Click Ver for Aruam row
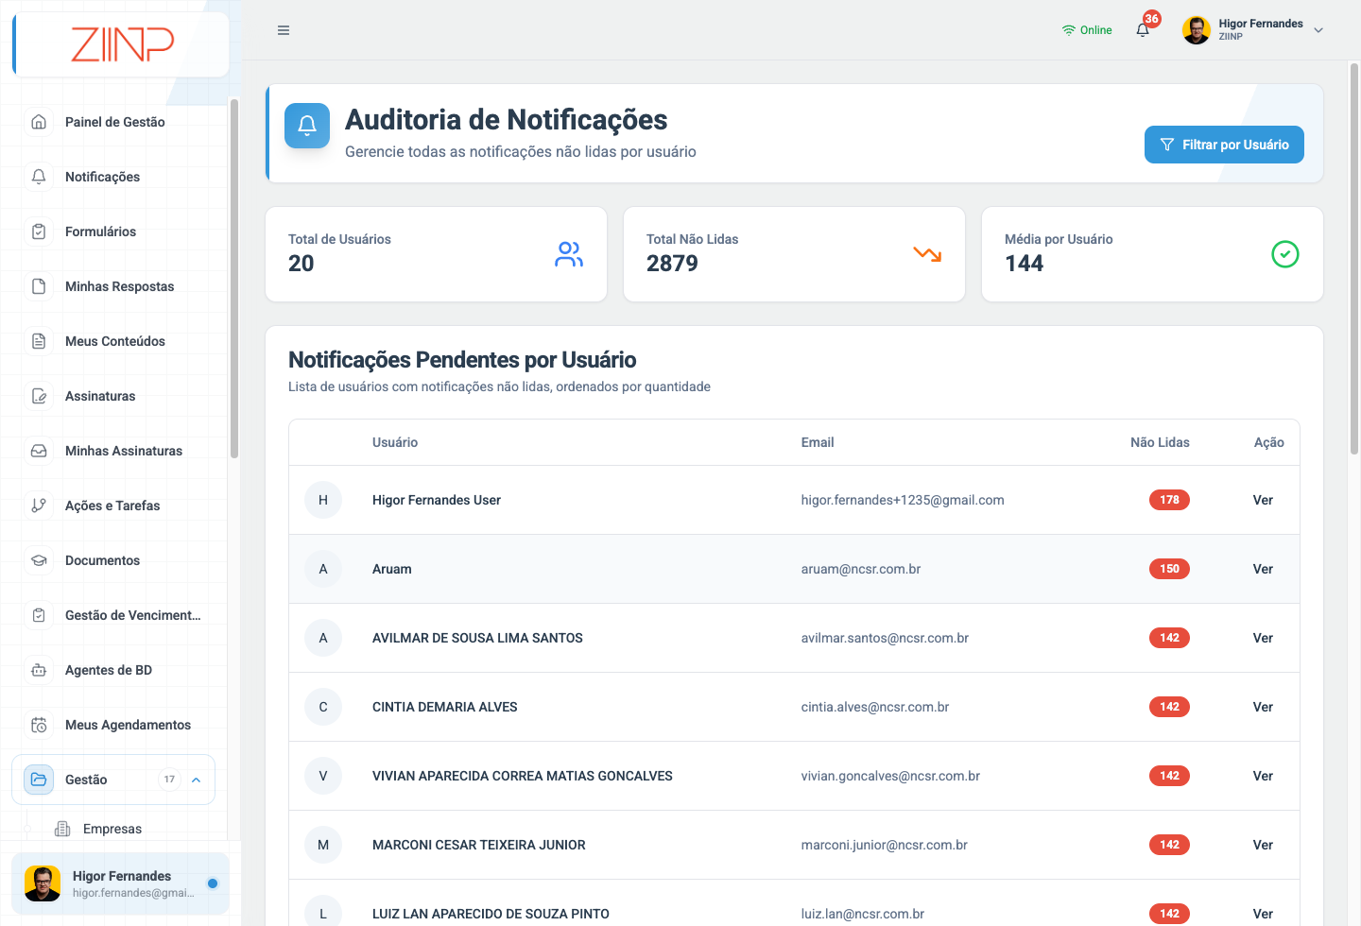The image size is (1361, 926). pos(1263,569)
